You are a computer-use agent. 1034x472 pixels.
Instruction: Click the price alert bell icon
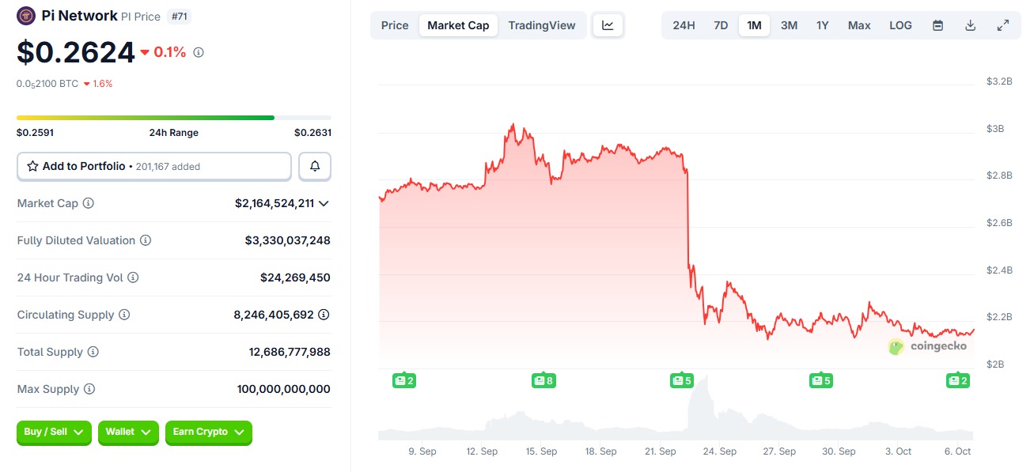tap(315, 166)
